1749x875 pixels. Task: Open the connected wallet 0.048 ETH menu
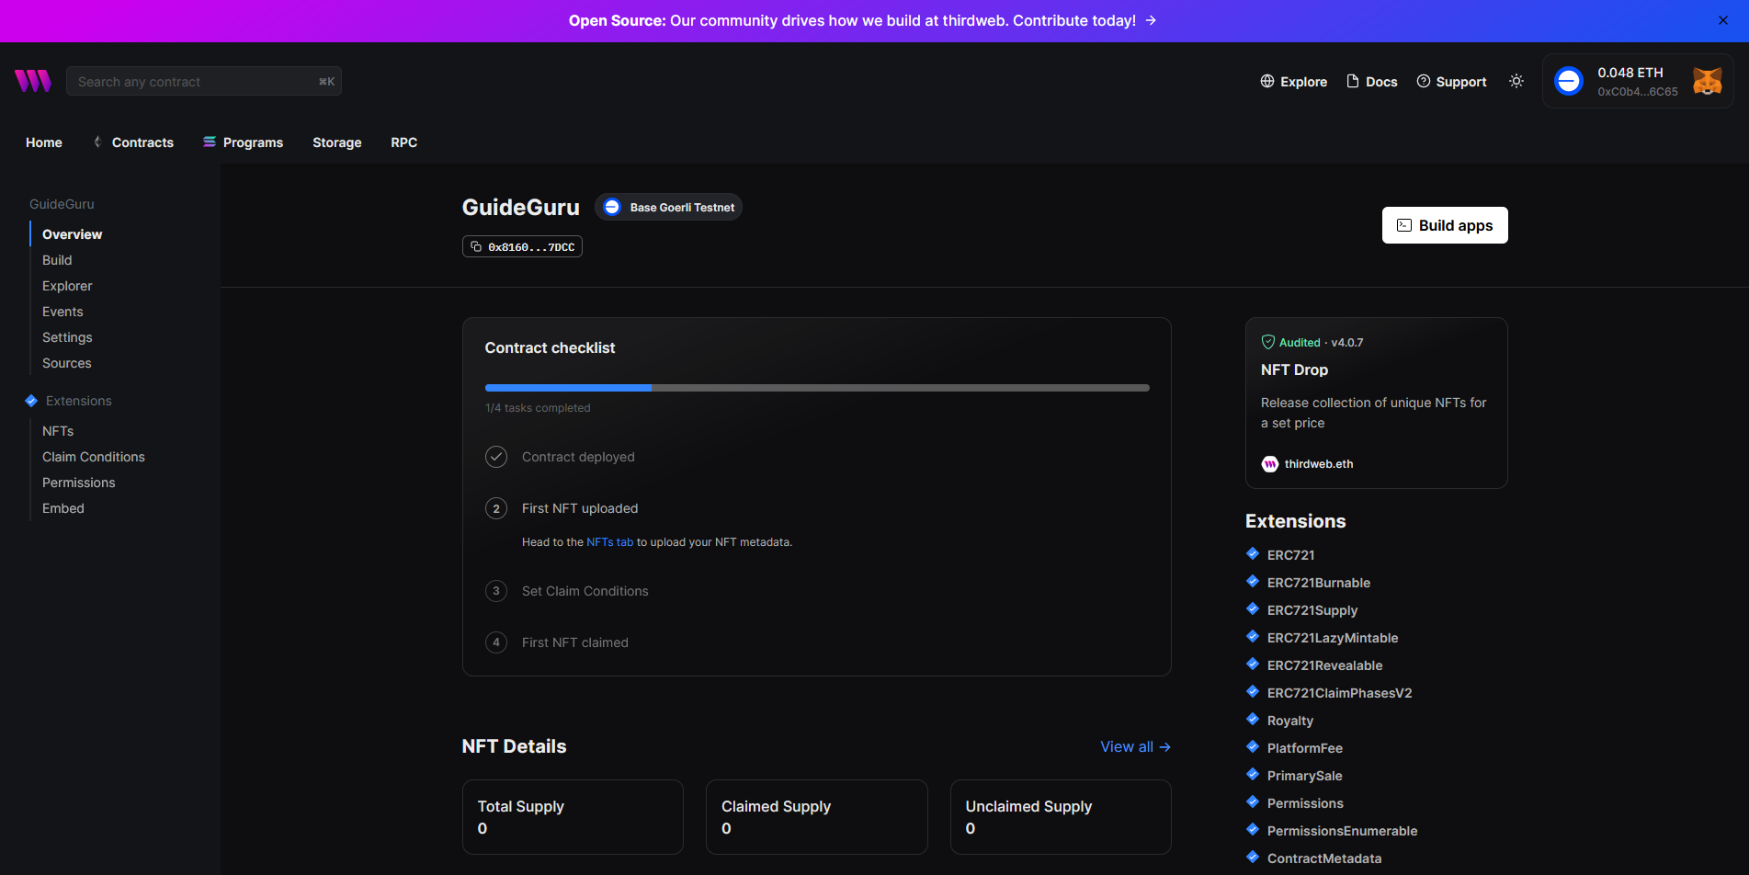tap(1629, 81)
